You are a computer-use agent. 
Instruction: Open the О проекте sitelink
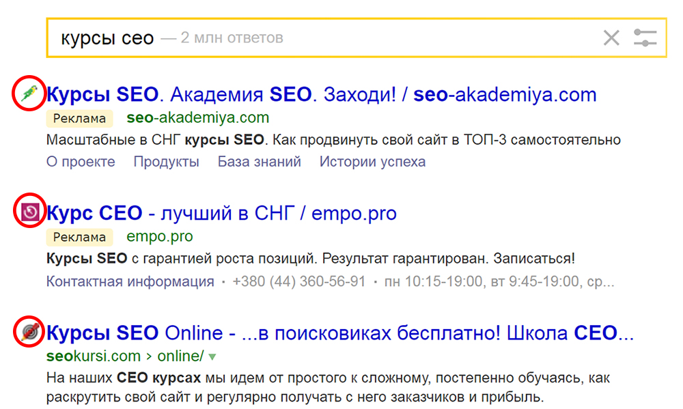coord(81,162)
